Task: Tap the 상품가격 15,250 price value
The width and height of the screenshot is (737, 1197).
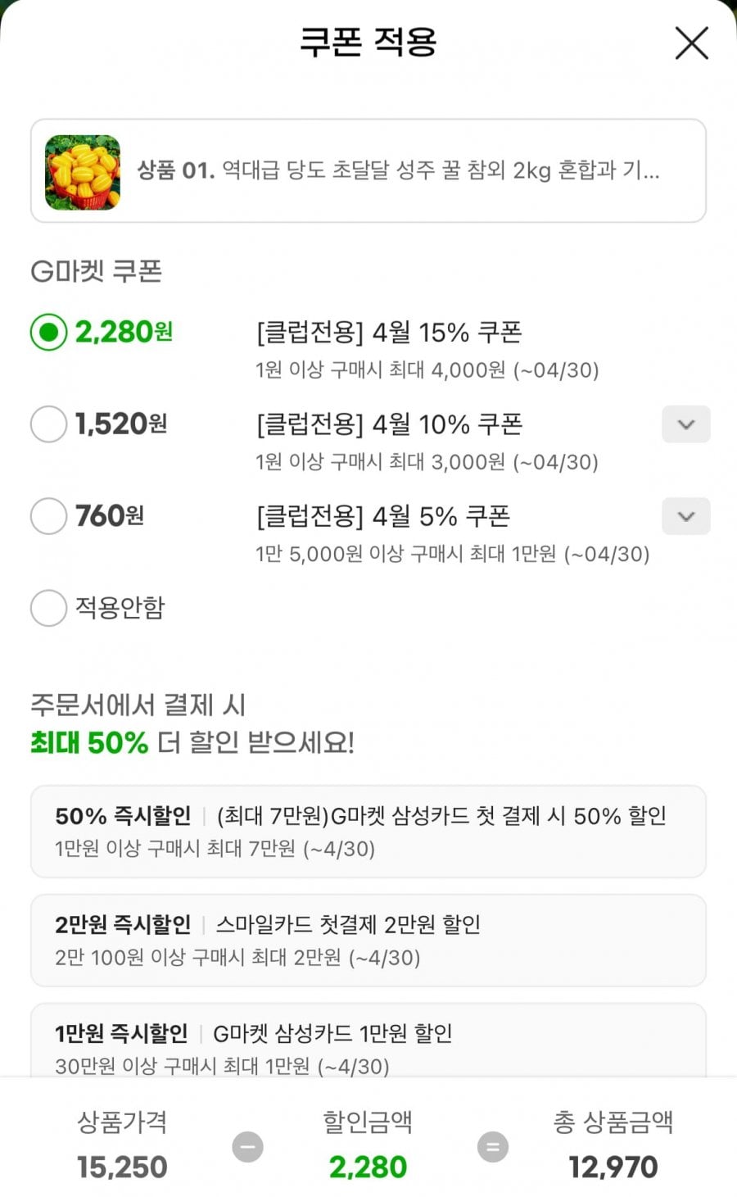Action: tap(122, 1167)
